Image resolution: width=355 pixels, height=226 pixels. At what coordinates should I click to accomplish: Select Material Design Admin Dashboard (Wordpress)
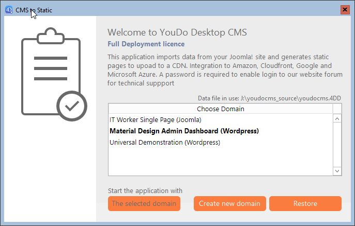[184, 131]
